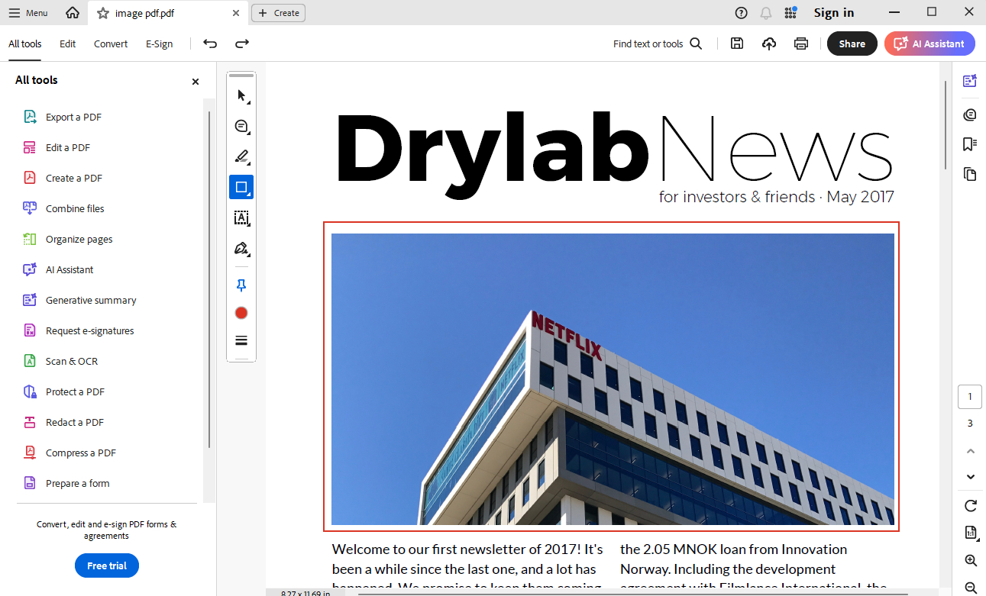The image size is (986, 596).
Task: Switch to the All tools tab
Action: pyautogui.click(x=25, y=43)
